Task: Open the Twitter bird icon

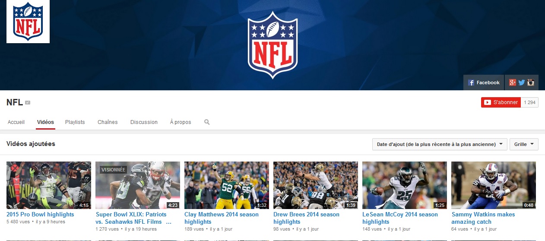Action: click(522, 82)
